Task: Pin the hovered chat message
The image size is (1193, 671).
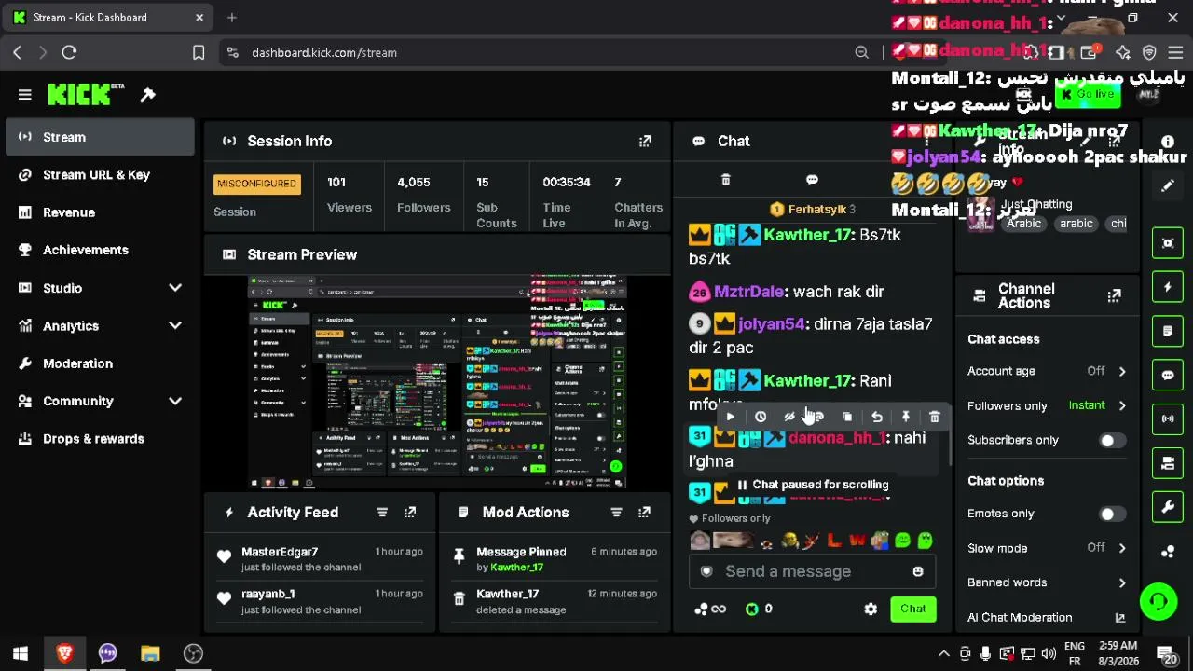Action: tap(905, 417)
